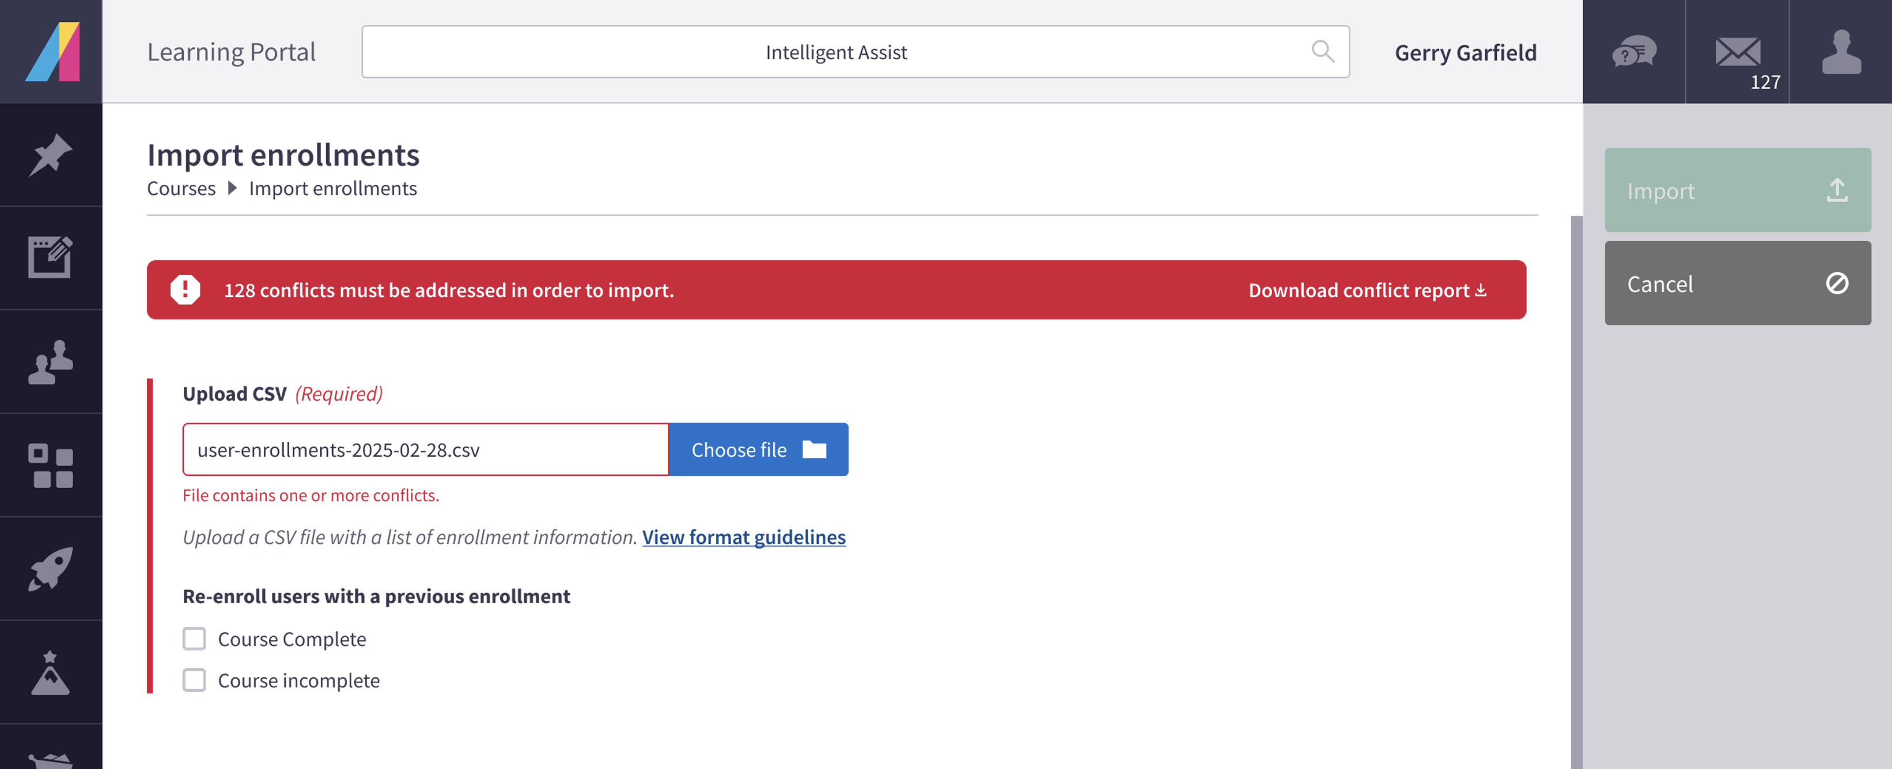1892x769 pixels.
Task: Click the Cancel button
Action: pyautogui.click(x=1738, y=283)
